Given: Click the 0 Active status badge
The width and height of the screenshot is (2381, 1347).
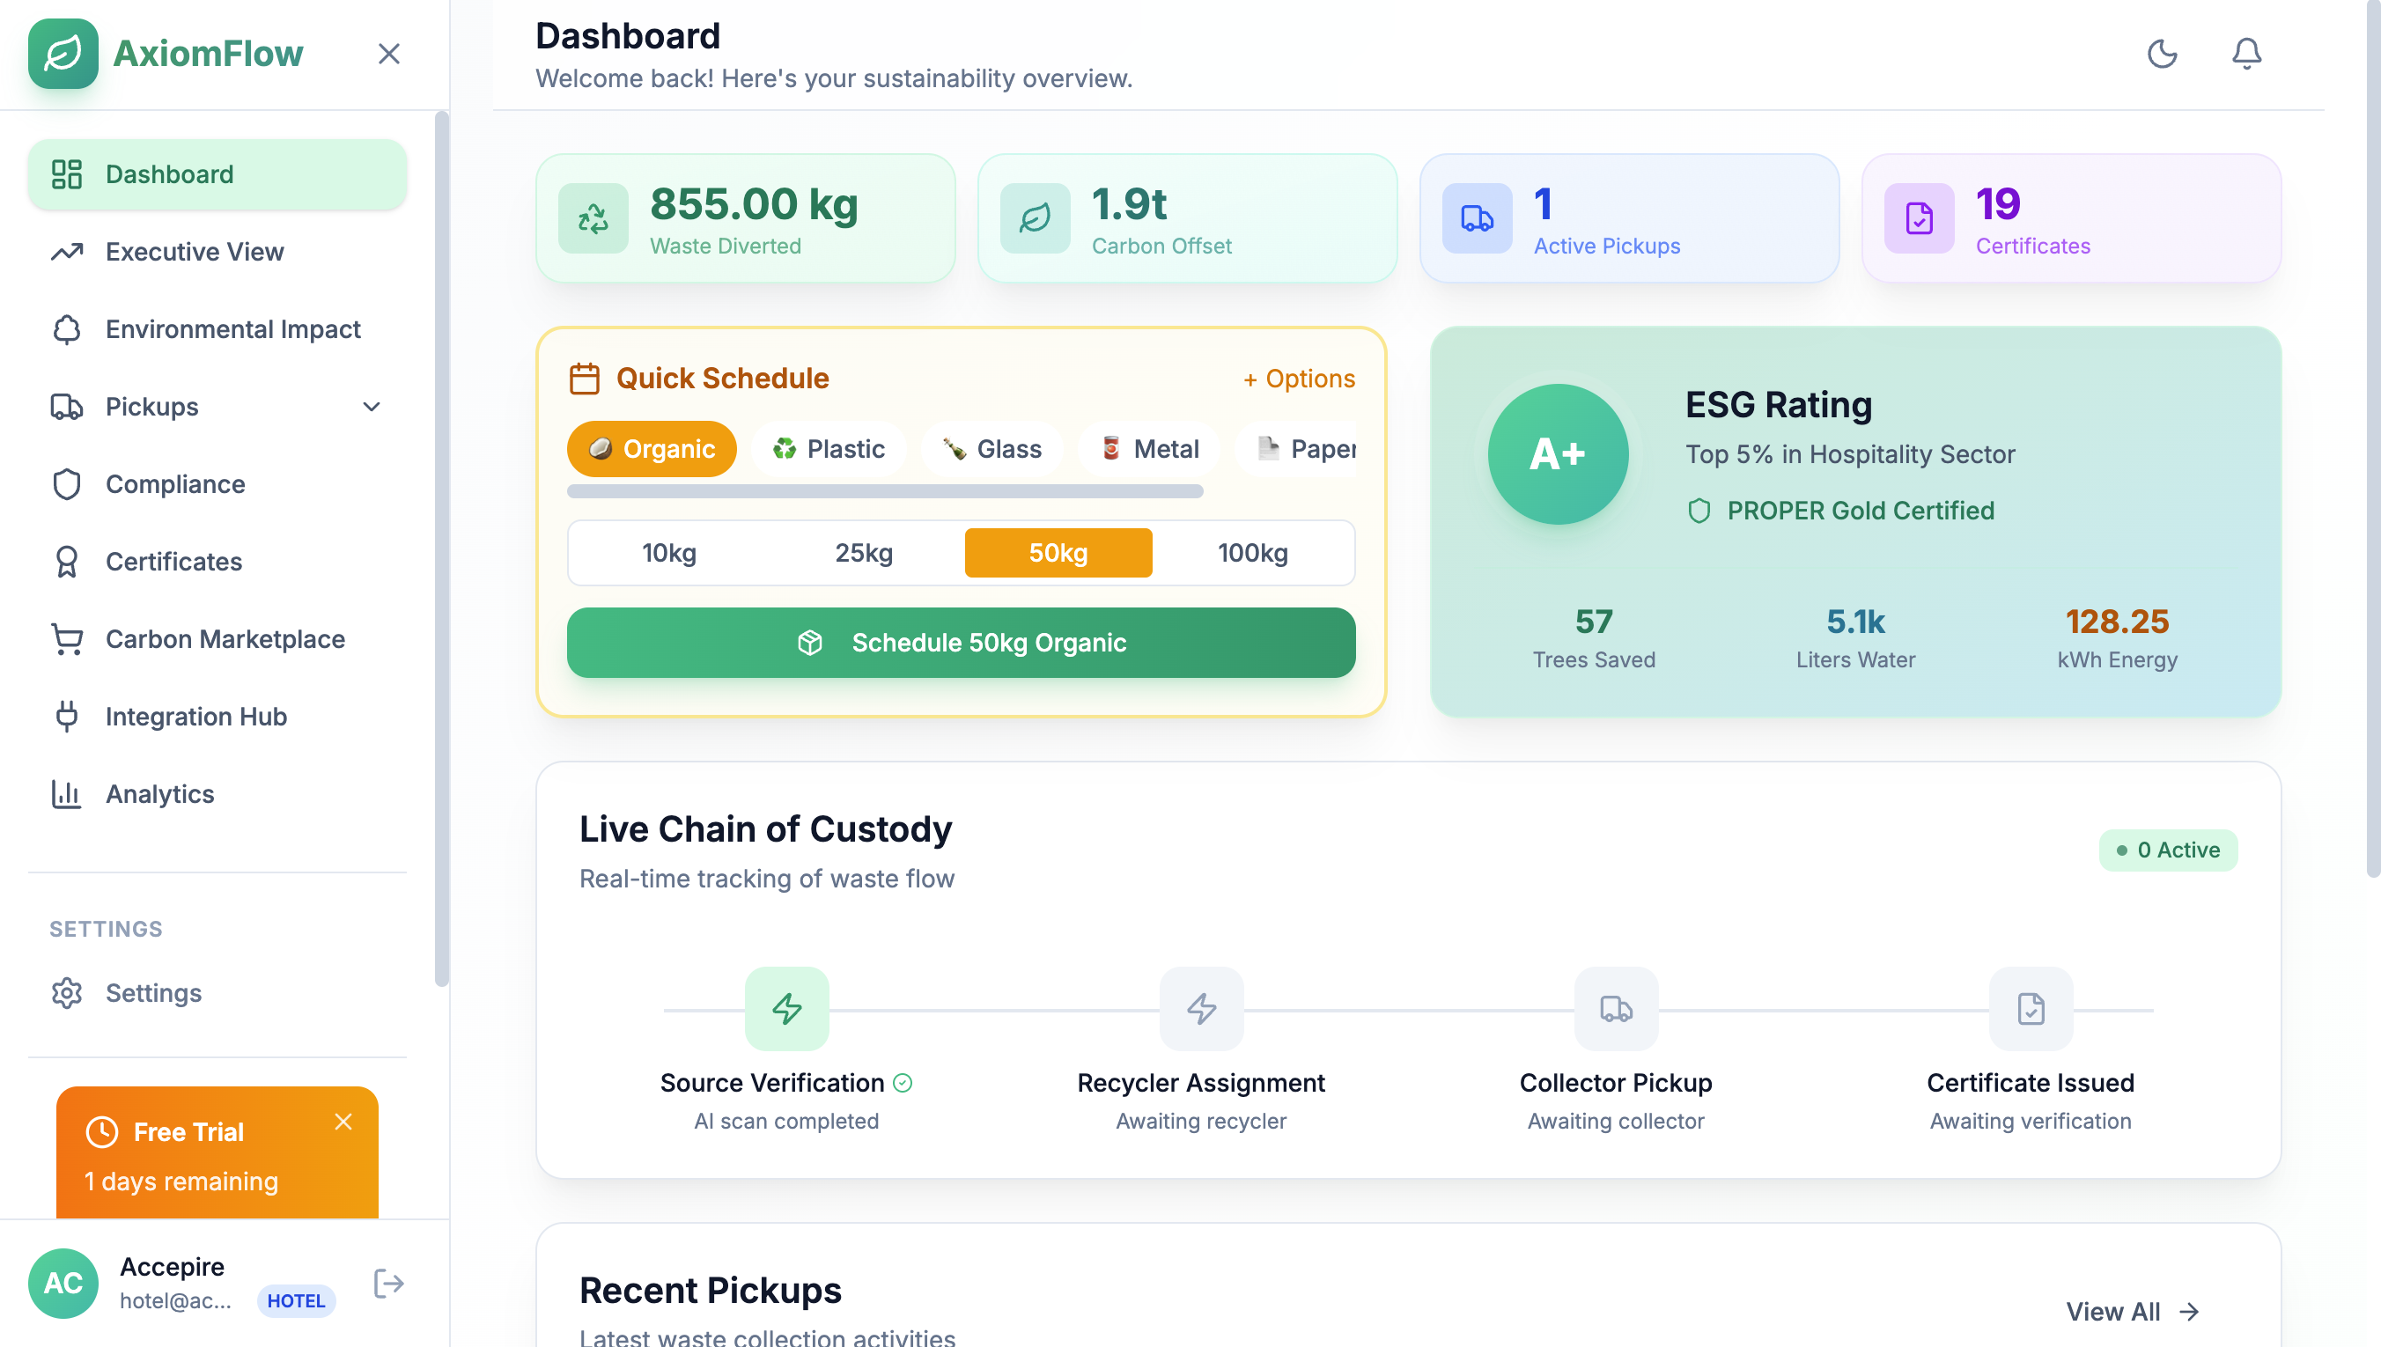Looking at the screenshot, I should coord(2168,850).
